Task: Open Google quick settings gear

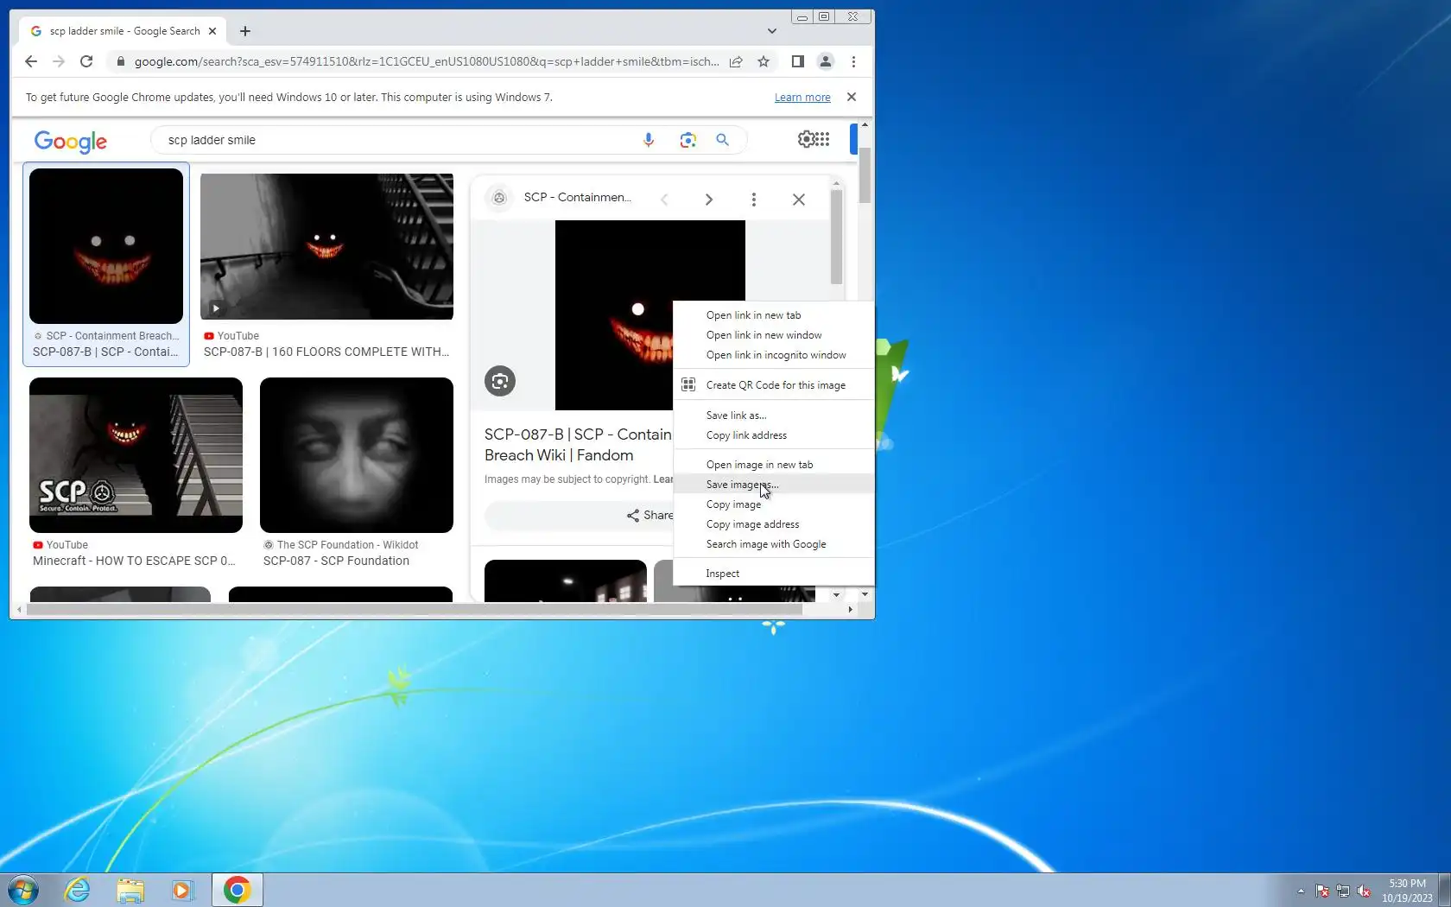Action: pyautogui.click(x=806, y=139)
